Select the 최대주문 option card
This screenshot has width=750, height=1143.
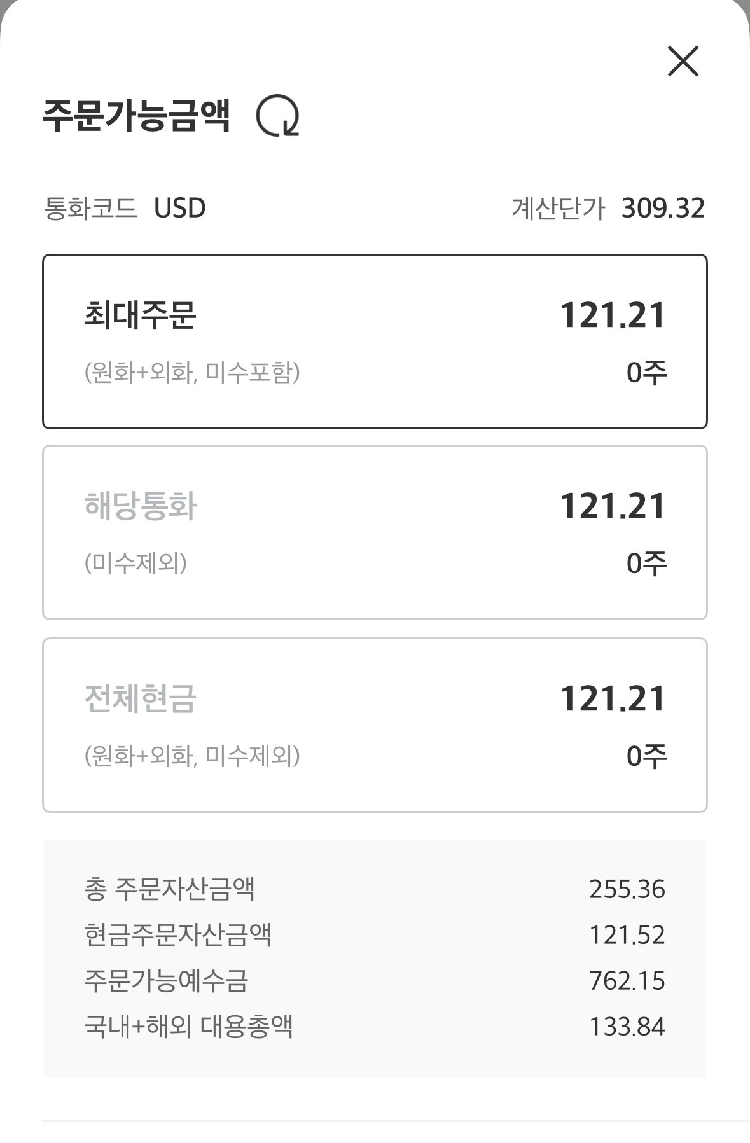(x=375, y=342)
